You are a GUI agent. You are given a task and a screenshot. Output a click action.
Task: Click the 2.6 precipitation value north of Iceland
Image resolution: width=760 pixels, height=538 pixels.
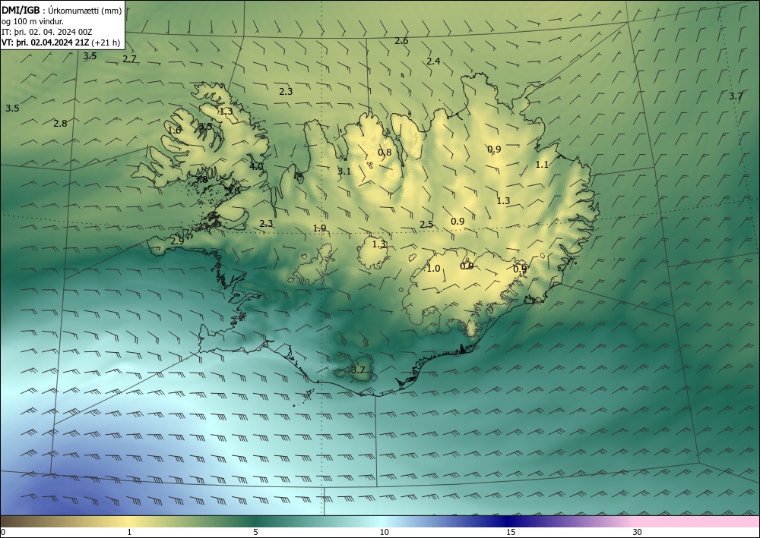(401, 41)
